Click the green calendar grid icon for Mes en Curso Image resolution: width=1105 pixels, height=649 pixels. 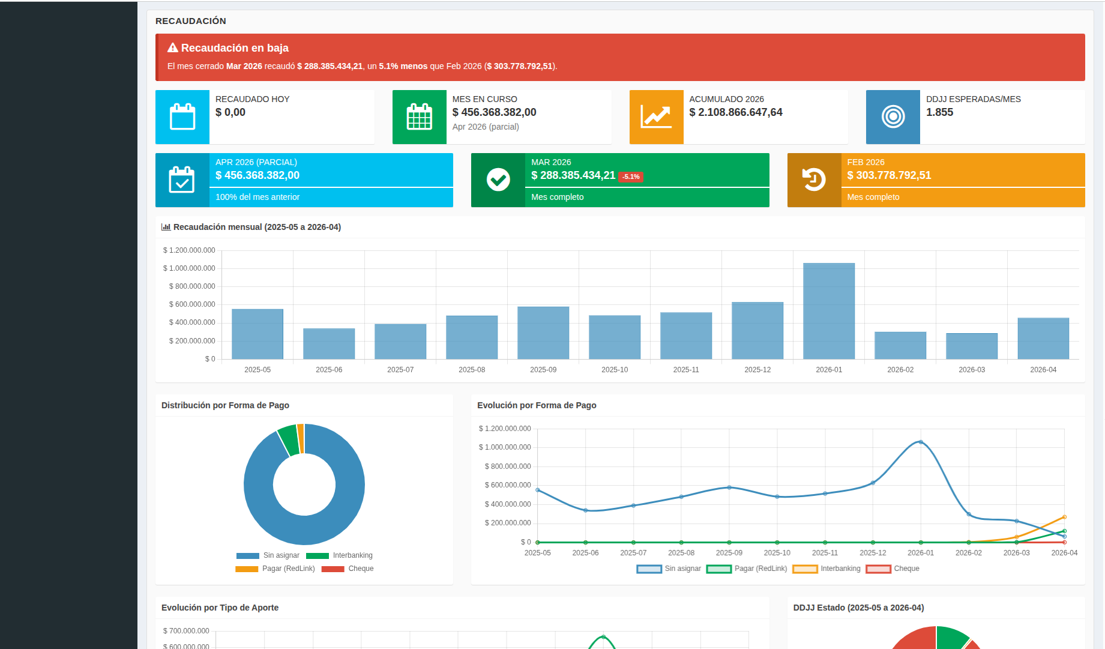coord(419,117)
